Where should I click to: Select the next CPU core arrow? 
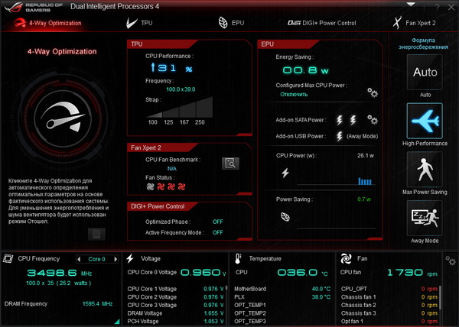[116, 259]
